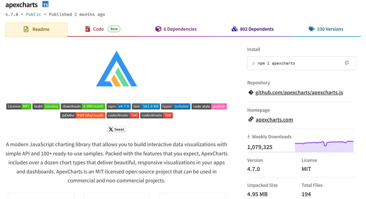
Task: Click the Readme tab document icon
Action: coord(26,29)
